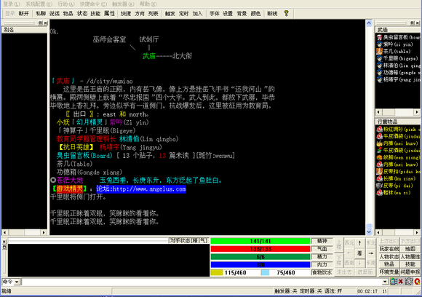422x297 pixels.
Task: Click the refresh icon next to red X
Action: click(x=409, y=282)
